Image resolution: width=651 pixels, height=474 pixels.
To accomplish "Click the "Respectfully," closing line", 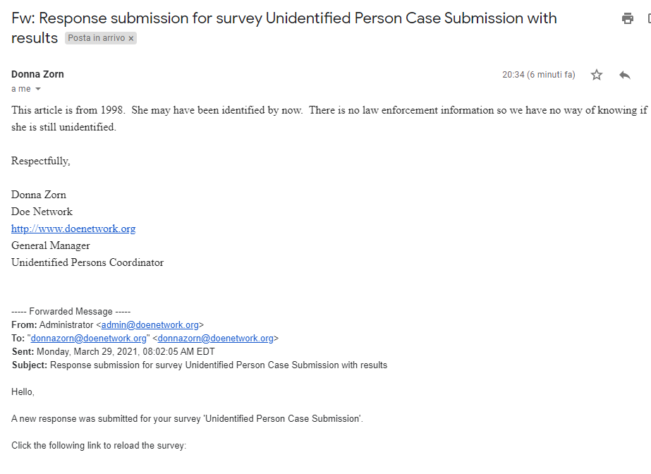I will 41,161.
